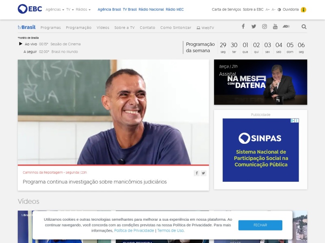Select schedule day 30 ter

point(234,48)
